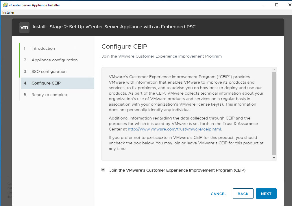The height and width of the screenshot is (206, 292).
Task: Click the vCenter Server Appliance Installer title text
Action: 34,5
